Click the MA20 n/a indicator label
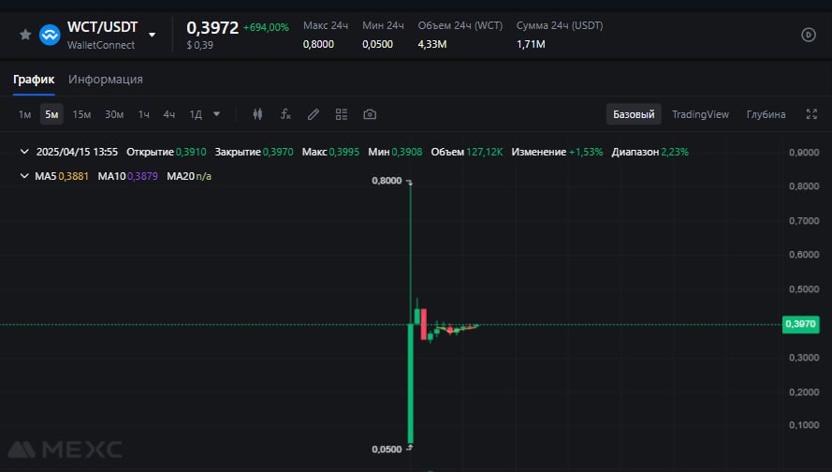 [x=189, y=176]
